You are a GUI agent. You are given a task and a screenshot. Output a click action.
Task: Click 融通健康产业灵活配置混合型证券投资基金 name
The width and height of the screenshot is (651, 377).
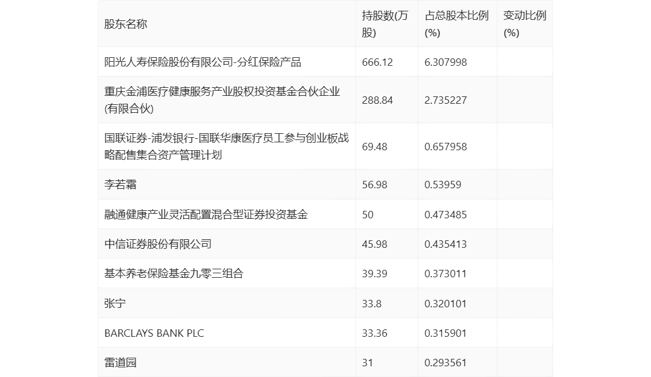coord(206,215)
